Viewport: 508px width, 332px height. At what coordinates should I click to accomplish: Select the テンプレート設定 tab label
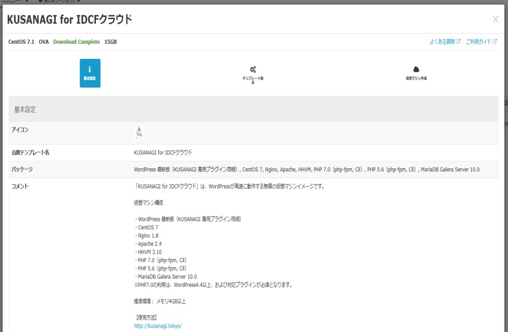tap(253, 80)
